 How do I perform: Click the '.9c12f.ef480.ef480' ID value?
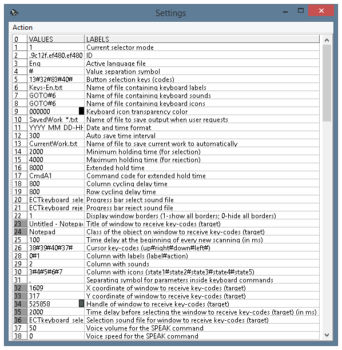pyautogui.click(x=55, y=56)
